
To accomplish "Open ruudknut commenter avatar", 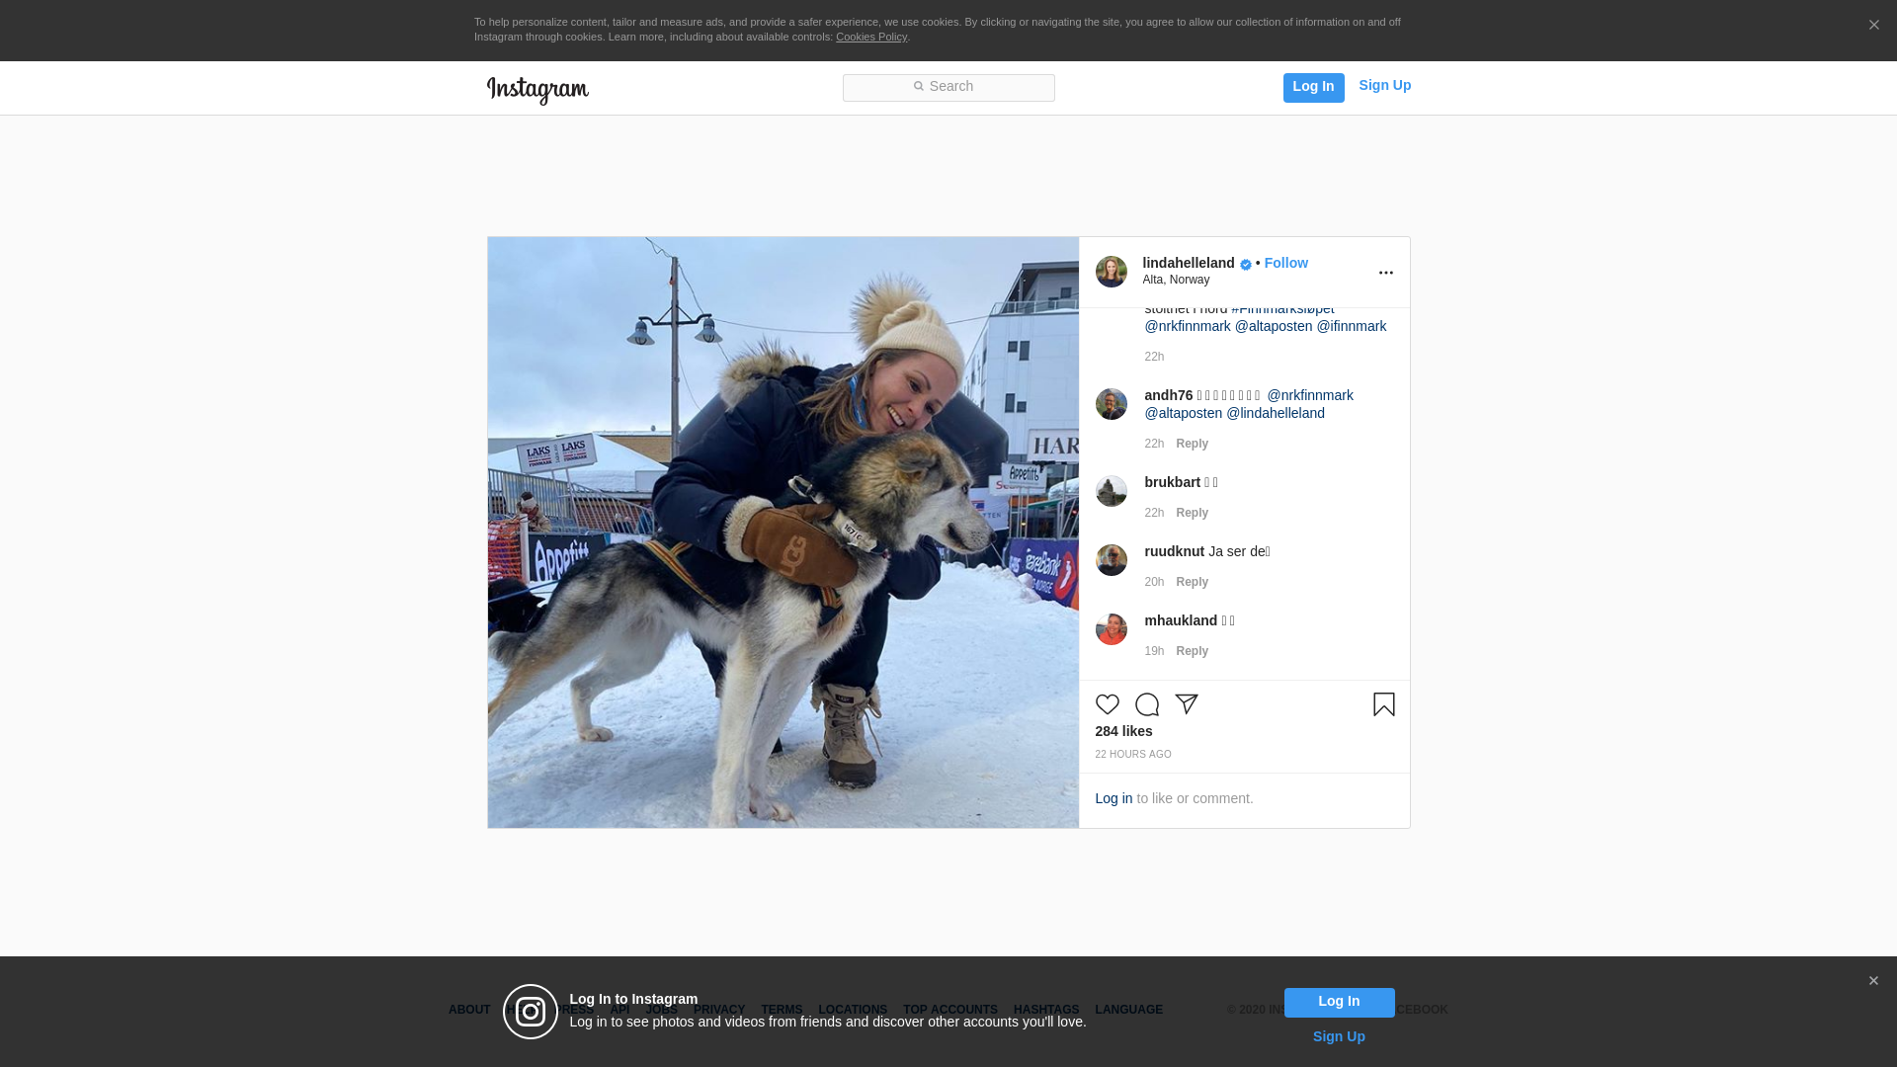I will pos(1111,560).
